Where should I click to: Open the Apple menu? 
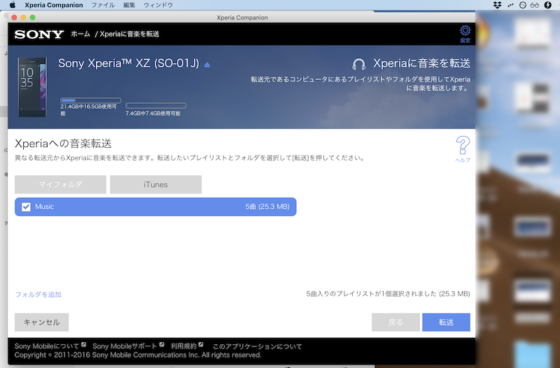[x=12, y=5]
